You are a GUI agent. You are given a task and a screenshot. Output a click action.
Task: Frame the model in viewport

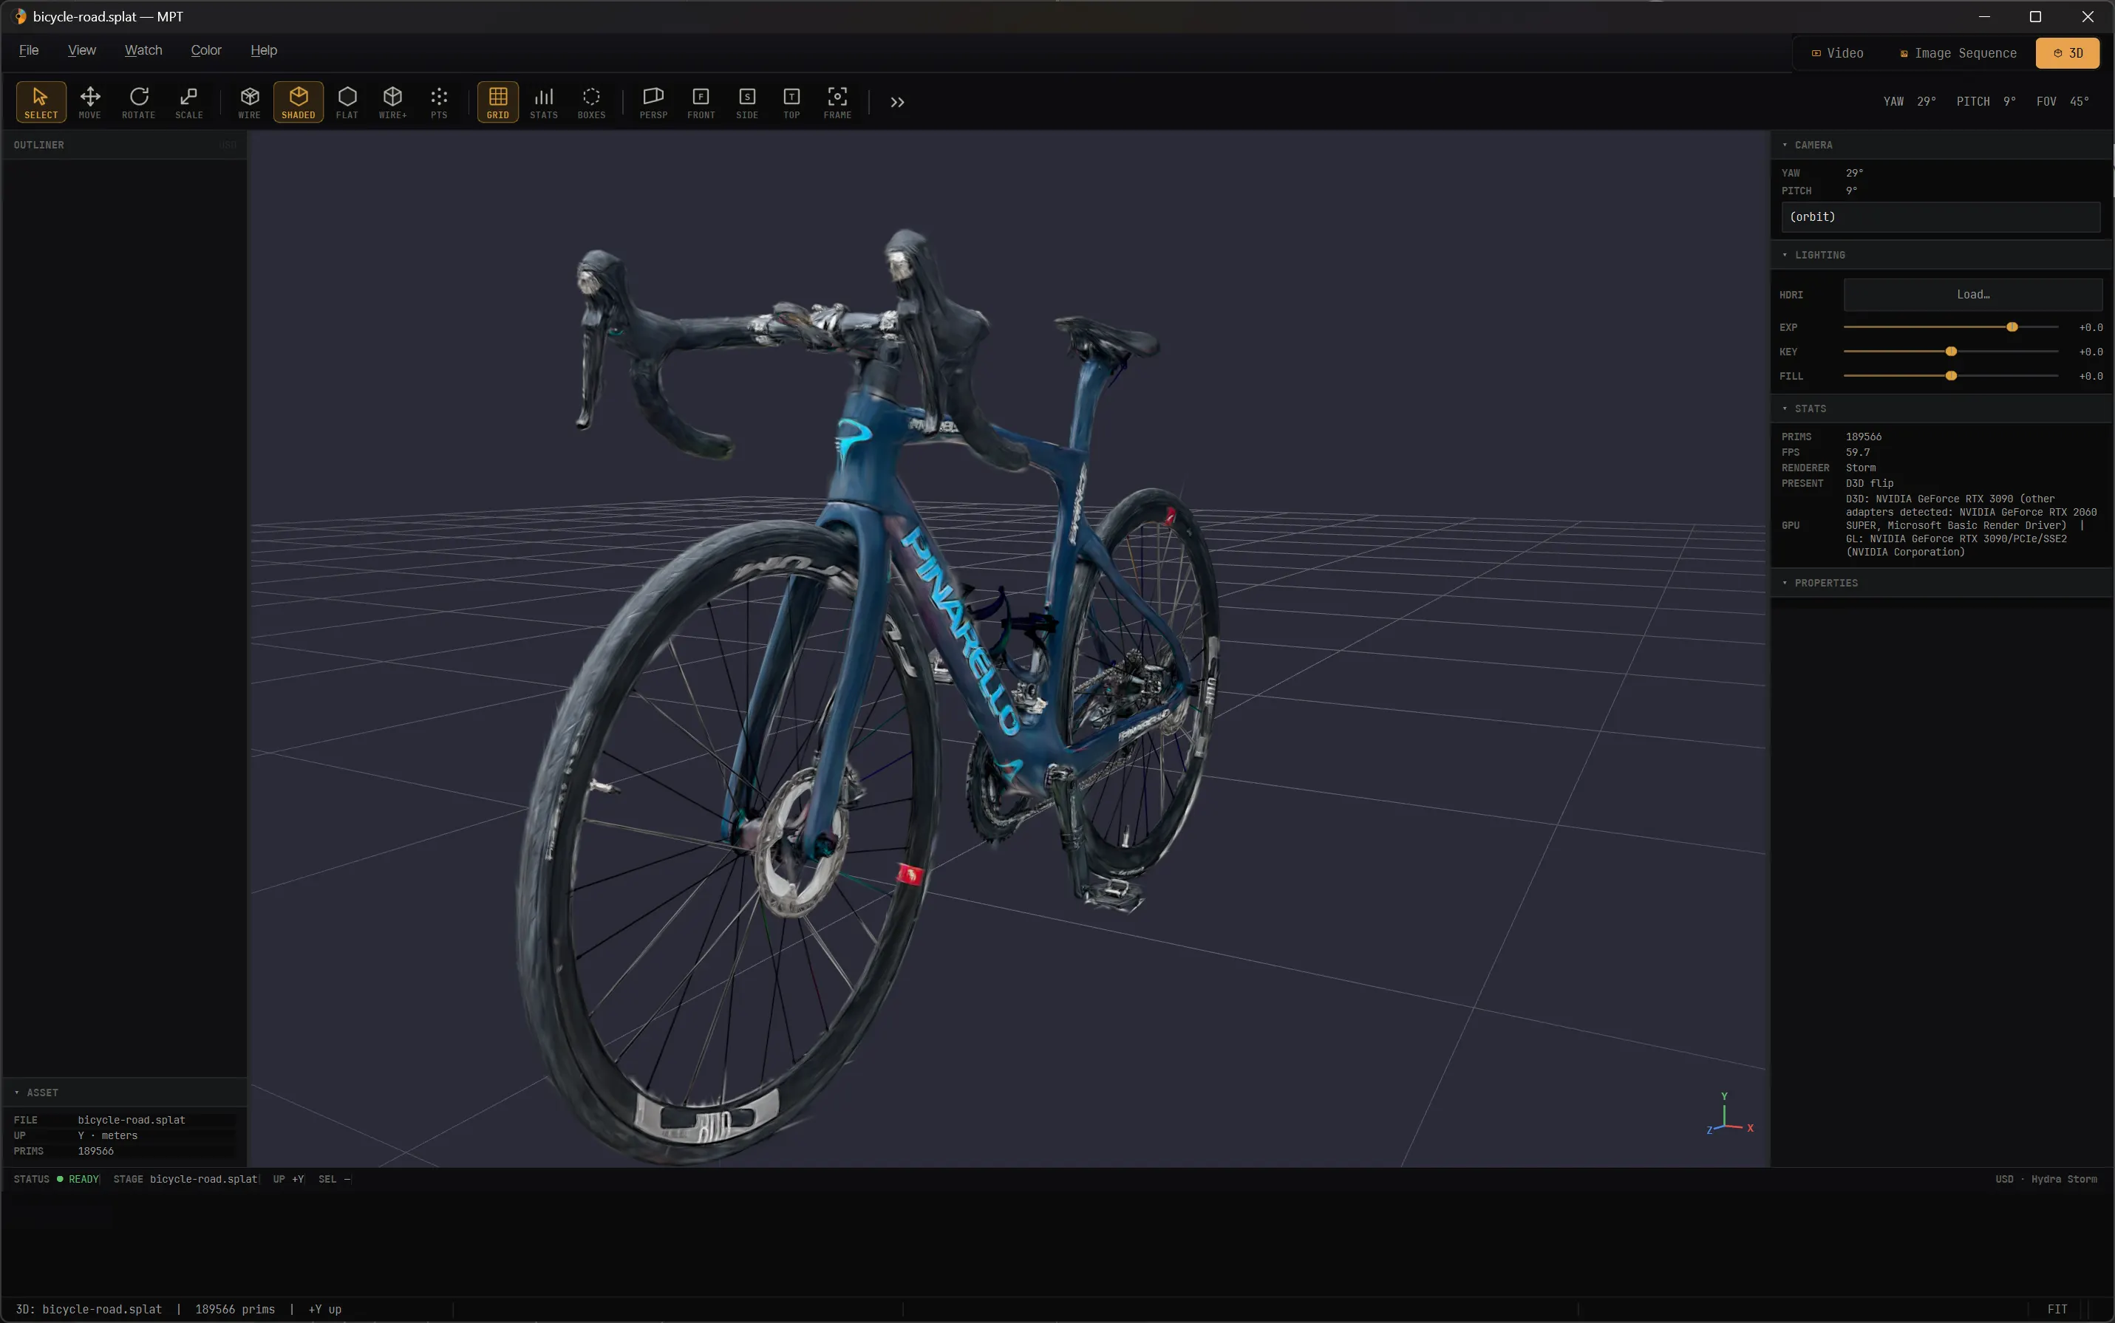click(x=837, y=103)
